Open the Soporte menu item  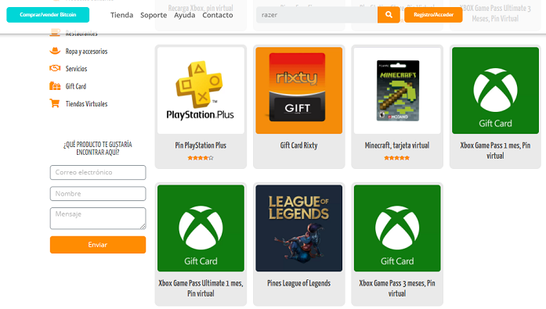pyautogui.click(x=154, y=15)
